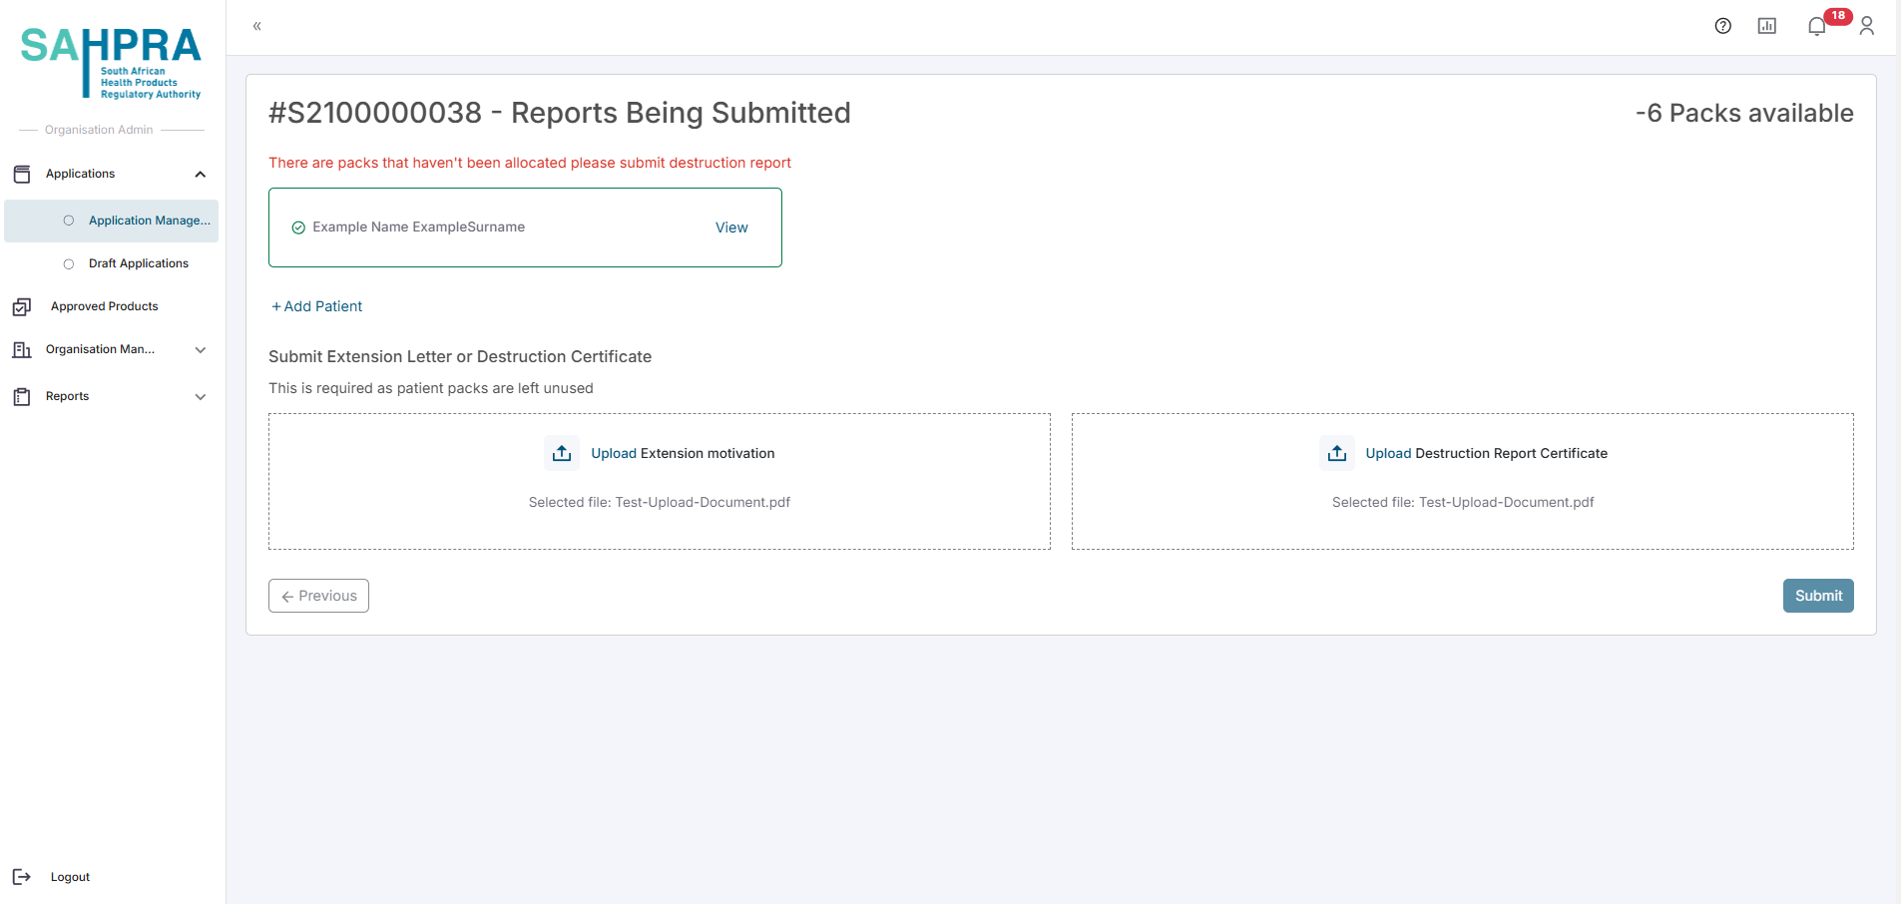Collapse the sidebar with double chevron icon
This screenshot has width=1901, height=904.
256,26
